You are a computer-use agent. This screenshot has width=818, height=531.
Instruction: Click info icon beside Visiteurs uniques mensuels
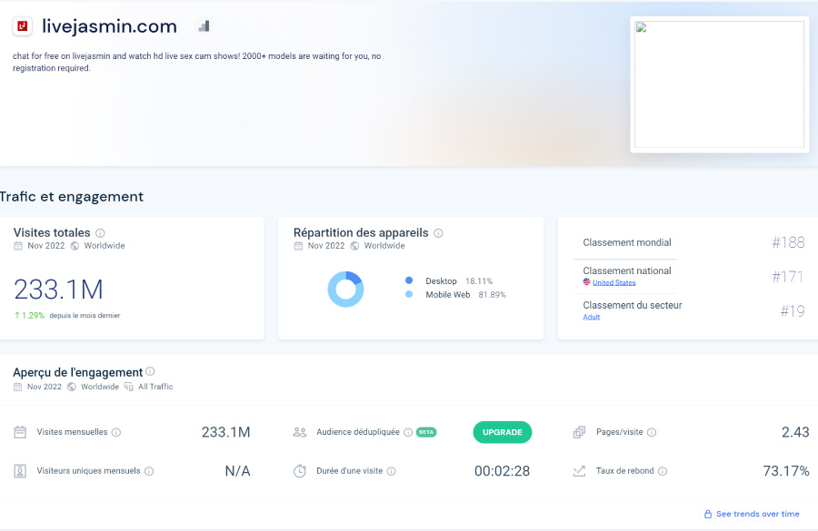click(x=149, y=471)
